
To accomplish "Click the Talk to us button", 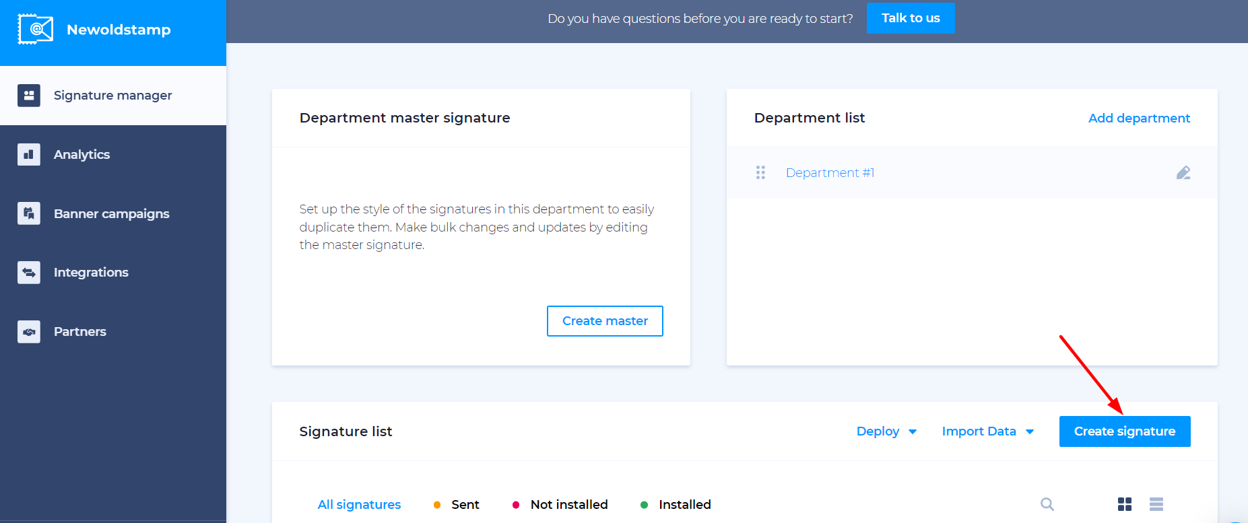I will (911, 18).
